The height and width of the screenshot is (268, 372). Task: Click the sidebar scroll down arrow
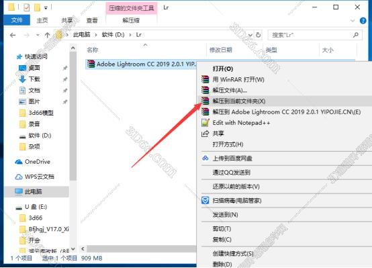(73, 249)
